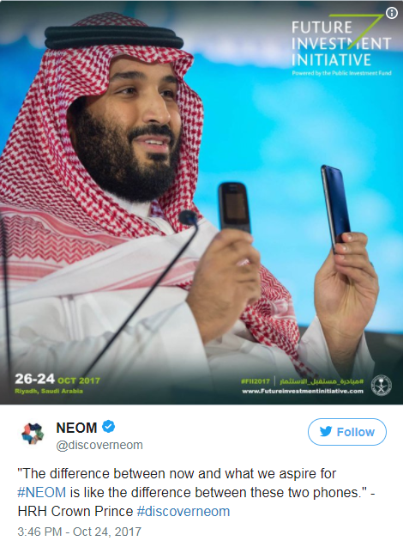Click the Saudi palm and swords emblem
This screenshot has width=403, height=541.
382,385
